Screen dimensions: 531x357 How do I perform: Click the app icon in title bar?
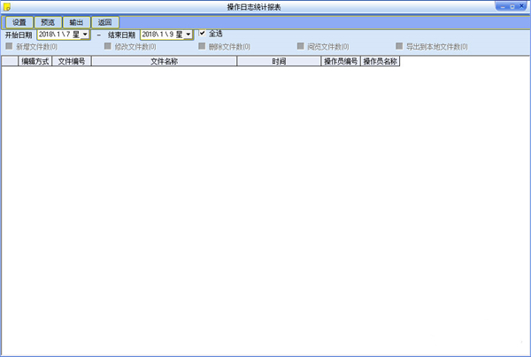[6, 7]
